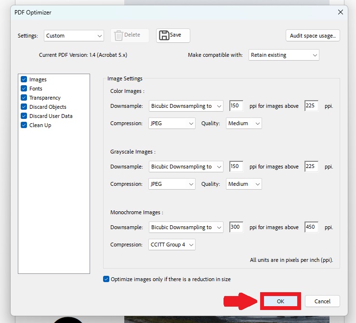356x323 pixels.
Task: Open Color Images Downsample method dropdown
Action: 186,106
